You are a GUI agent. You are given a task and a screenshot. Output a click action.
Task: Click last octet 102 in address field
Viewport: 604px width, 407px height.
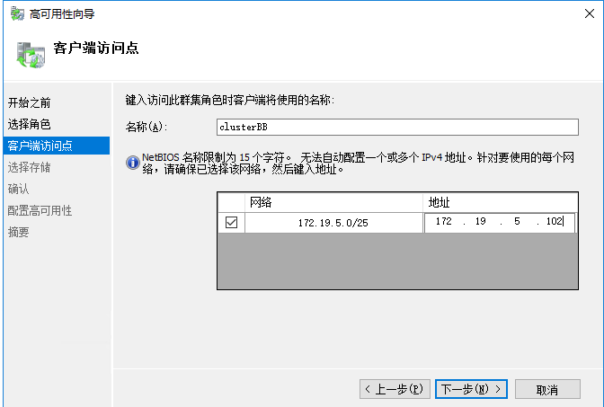(554, 221)
